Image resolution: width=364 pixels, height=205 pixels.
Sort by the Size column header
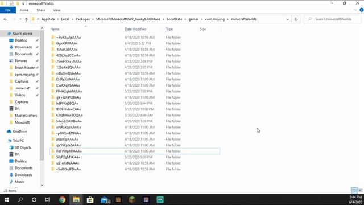[x=203, y=29]
